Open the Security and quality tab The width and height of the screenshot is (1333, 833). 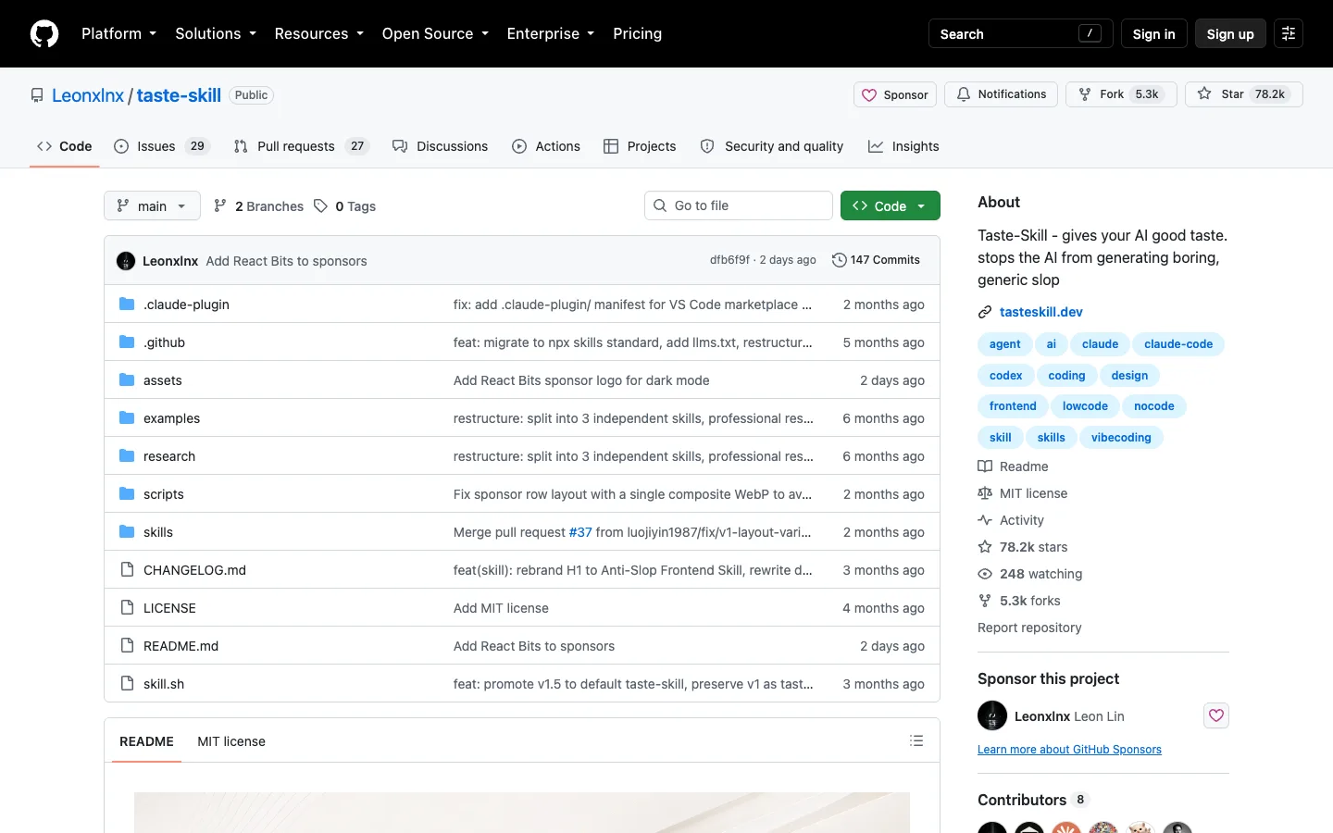772,146
